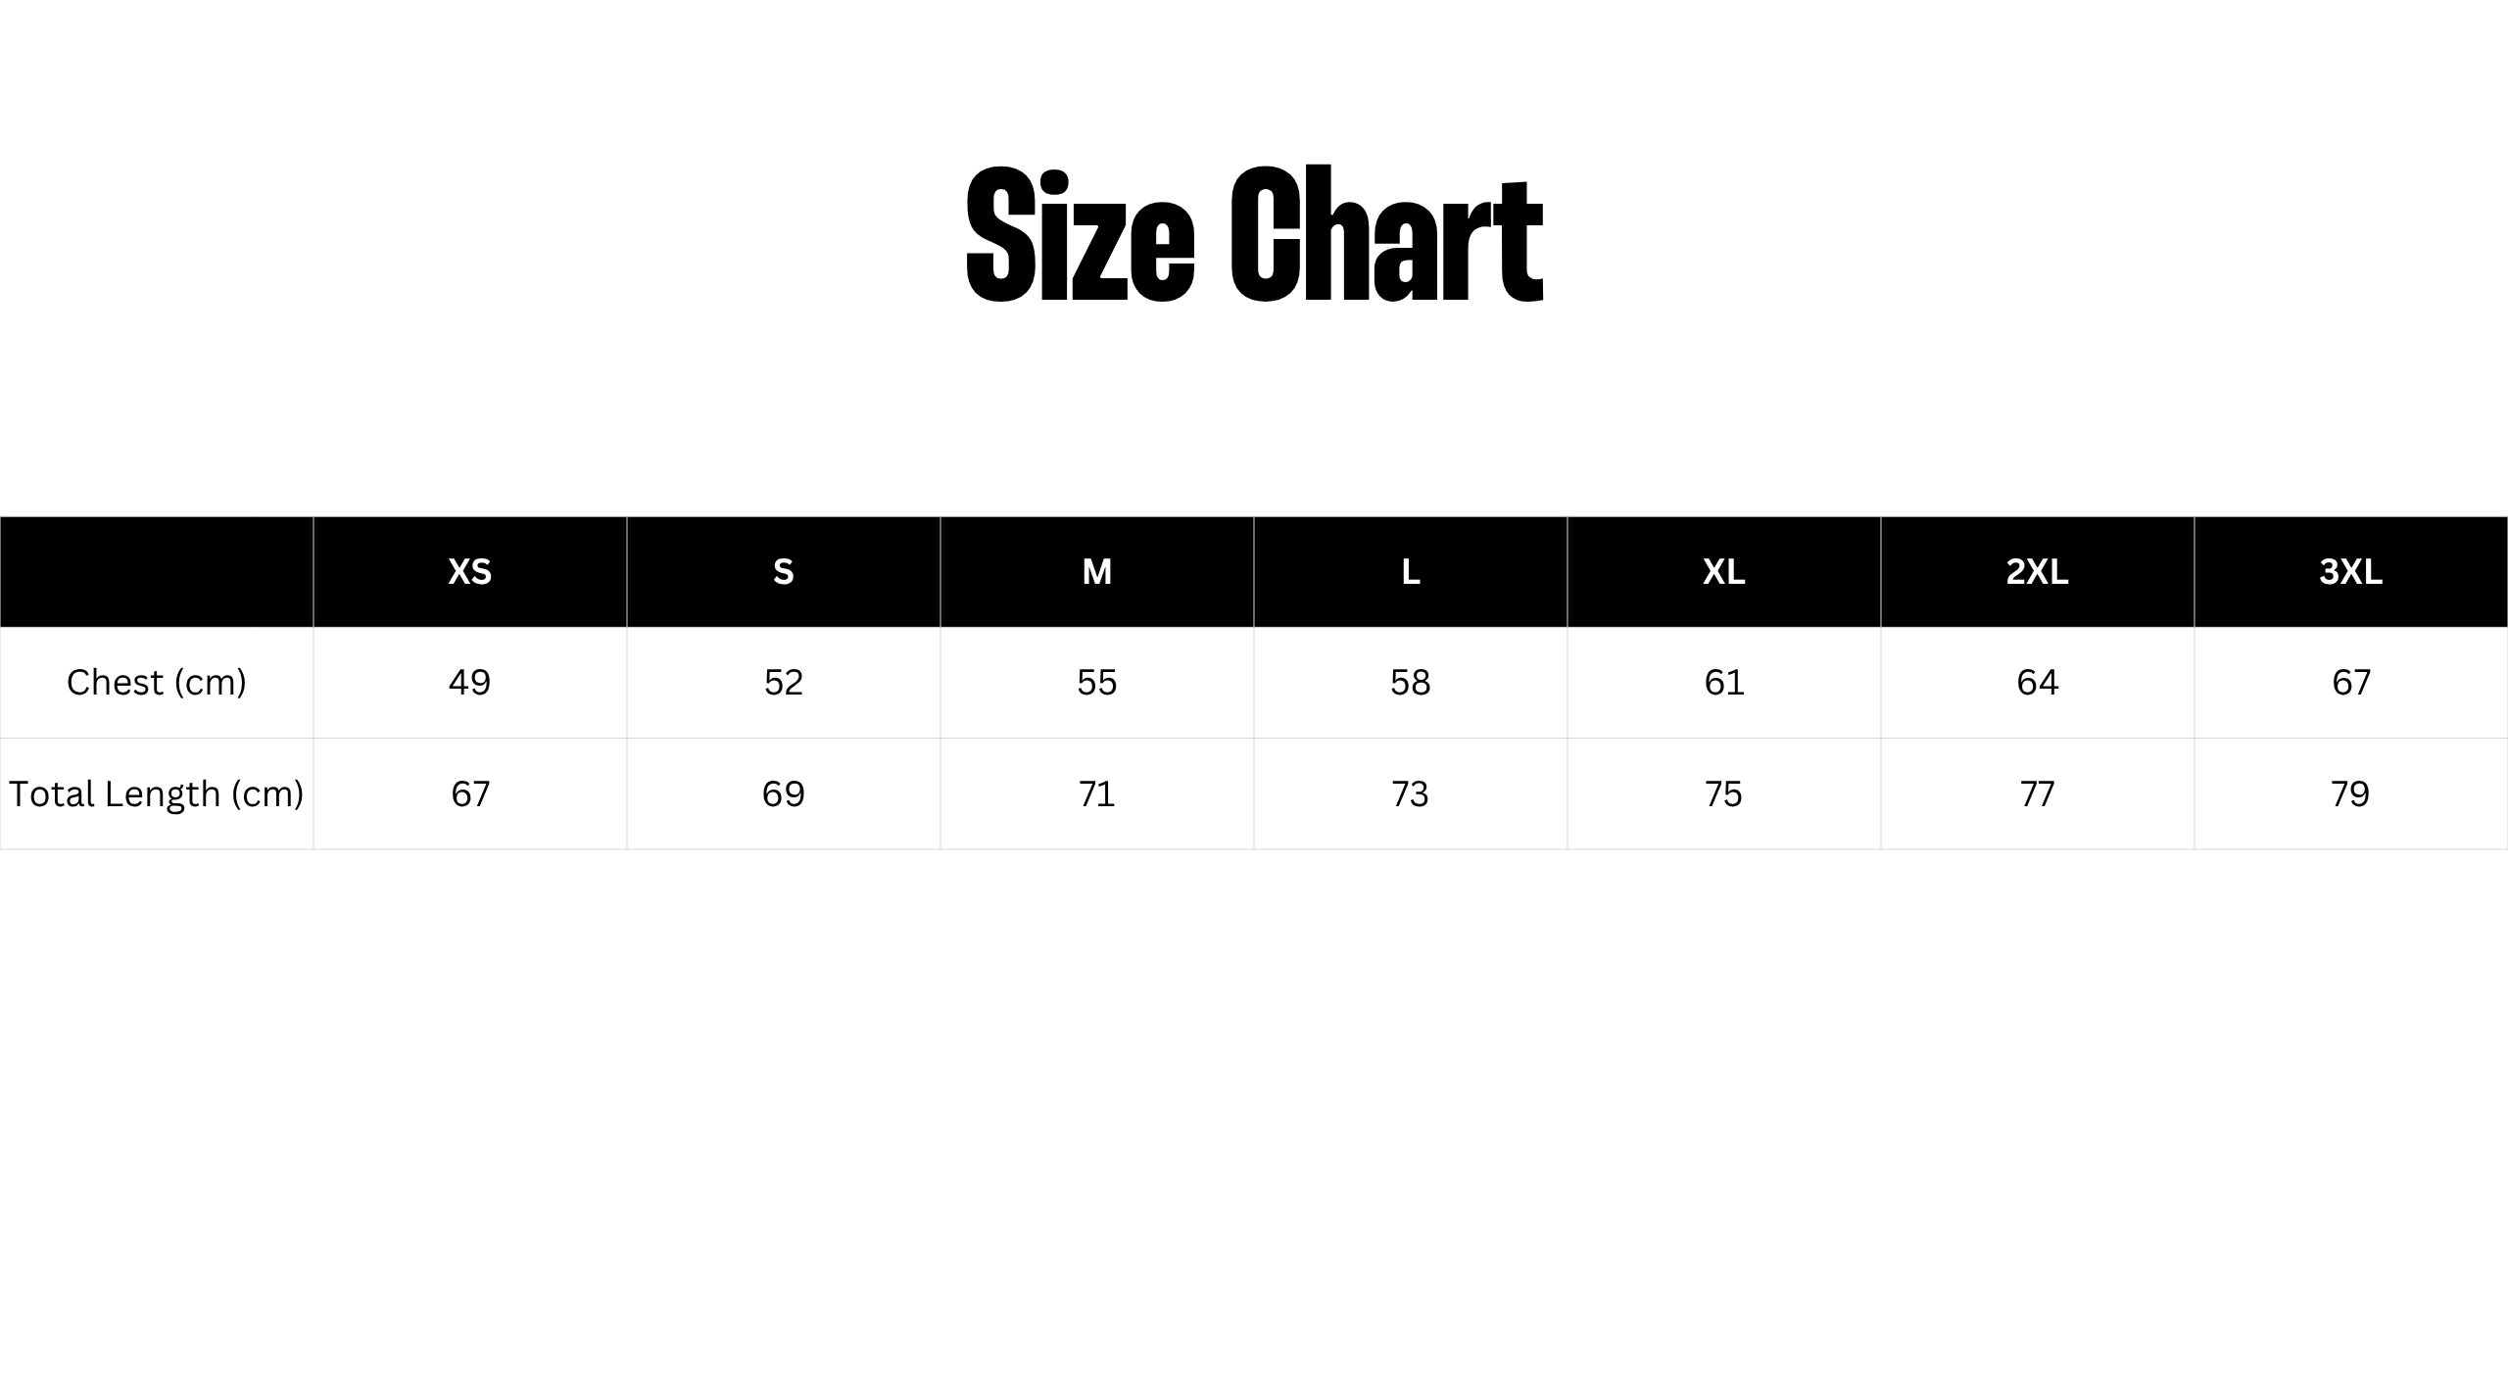The image size is (2508, 1391).
Task: Select the XS column header
Action: pos(470,572)
